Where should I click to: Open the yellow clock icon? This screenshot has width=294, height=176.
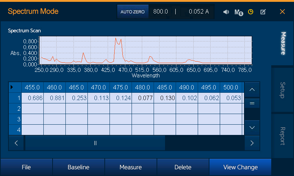pos(251,12)
